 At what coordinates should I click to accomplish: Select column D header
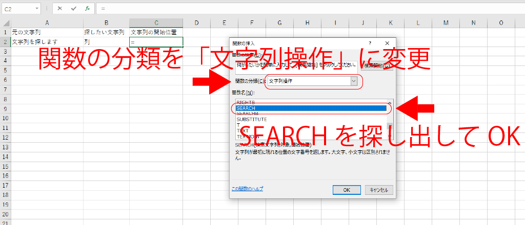(197, 22)
